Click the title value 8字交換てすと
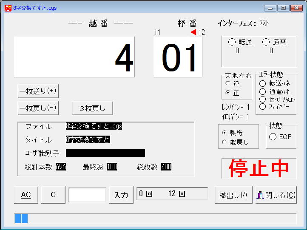Image resolution: width=307 pixels, height=230 pixels. [88, 139]
